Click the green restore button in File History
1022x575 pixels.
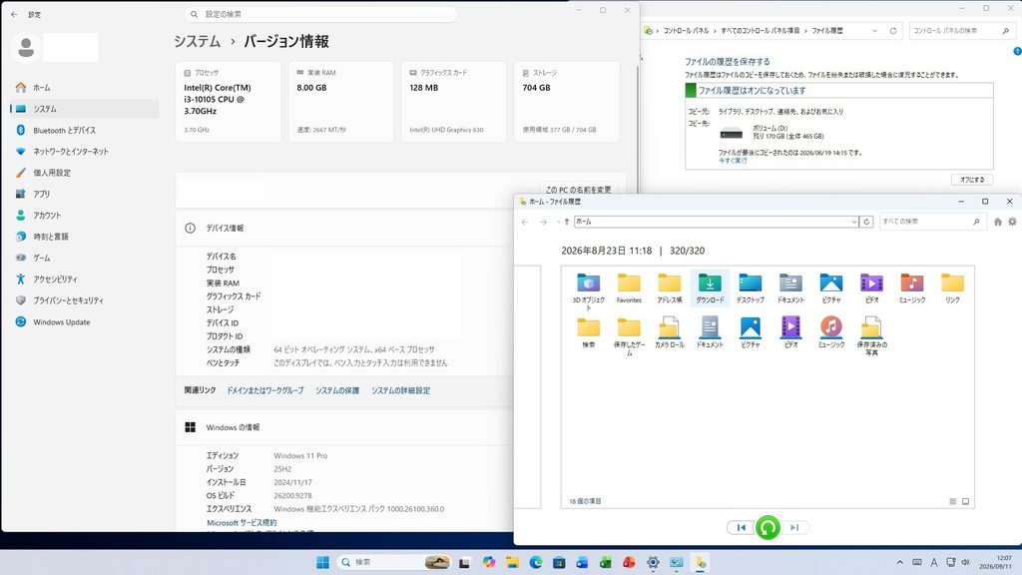coord(767,527)
